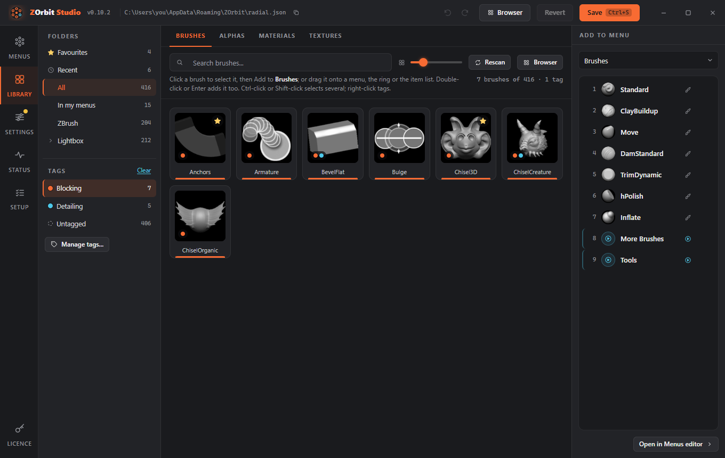Viewport: 725px width, 458px height.
Task: Click the pencil icon beside Standard
Action: (x=688, y=89)
